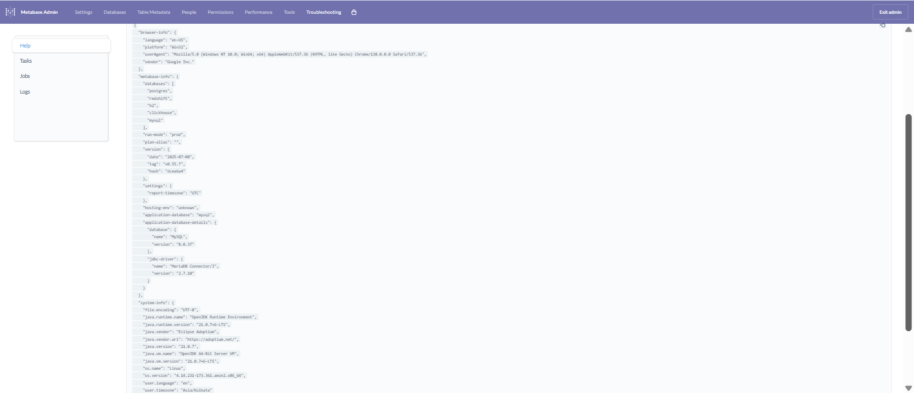Open the Table Metadata section
The width and height of the screenshot is (914, 393).
(x=153, y=12)
